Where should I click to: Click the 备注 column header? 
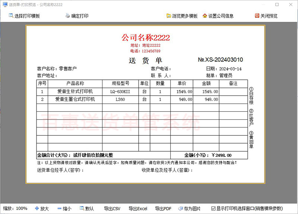point(233,83)
